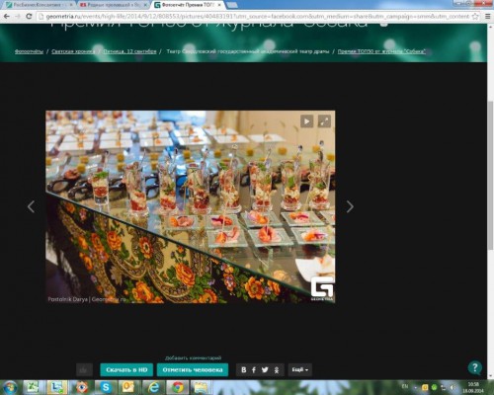Click the 'Скачать в HD' button

tap(126, 370)
